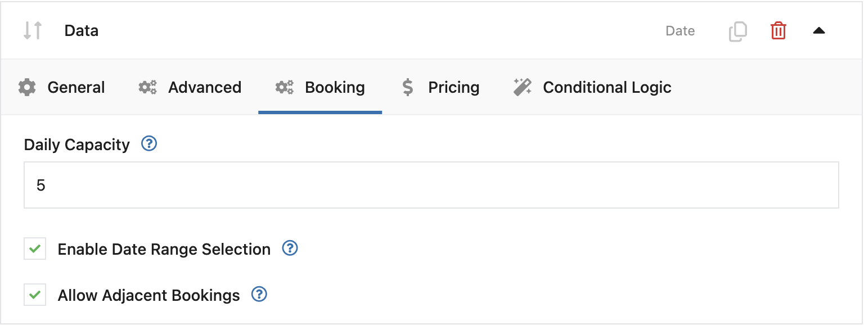Disable Allow Adjacent Bookings checkbox
Screen dimensions: 864x325
pyautogui.click(x=35, y=295)
